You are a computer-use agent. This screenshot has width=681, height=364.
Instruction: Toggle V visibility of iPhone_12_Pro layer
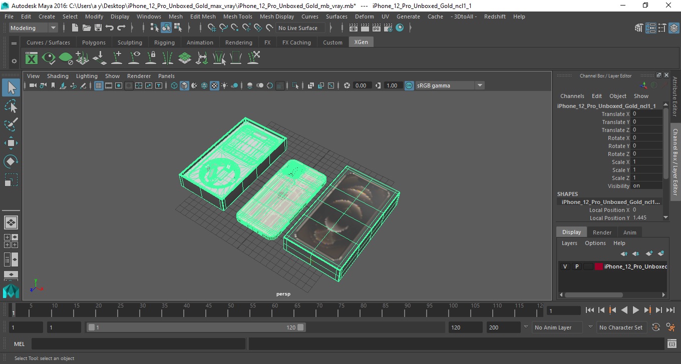(x=565, y=266)
